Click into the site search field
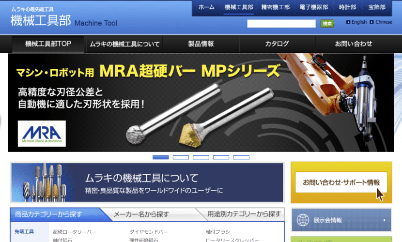Screen dimensions: 402x242 tap(281, 24)
